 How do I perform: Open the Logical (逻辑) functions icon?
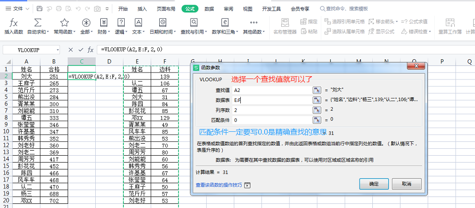(121, 22)
